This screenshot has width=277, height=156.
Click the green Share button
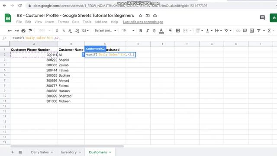pos(273,18)
